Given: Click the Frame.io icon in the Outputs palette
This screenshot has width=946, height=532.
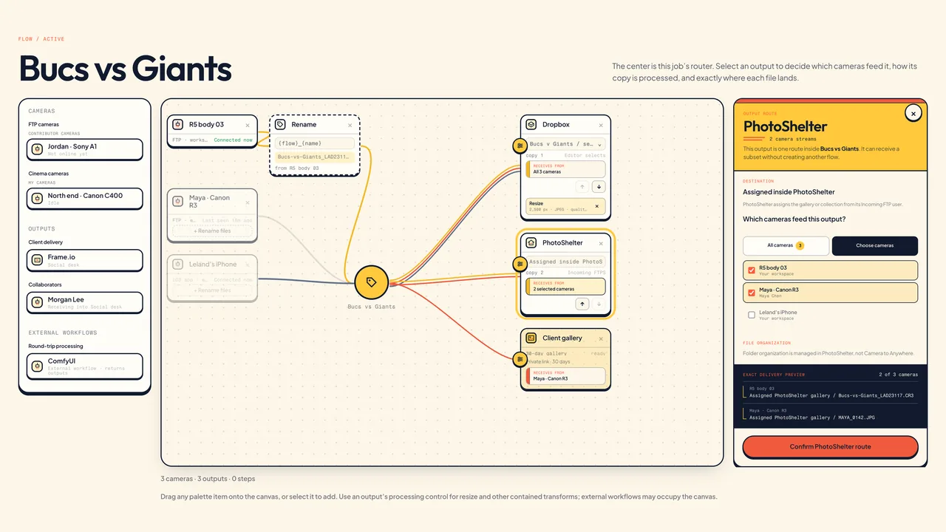Looking at the screenshot, I should [37, 260].
